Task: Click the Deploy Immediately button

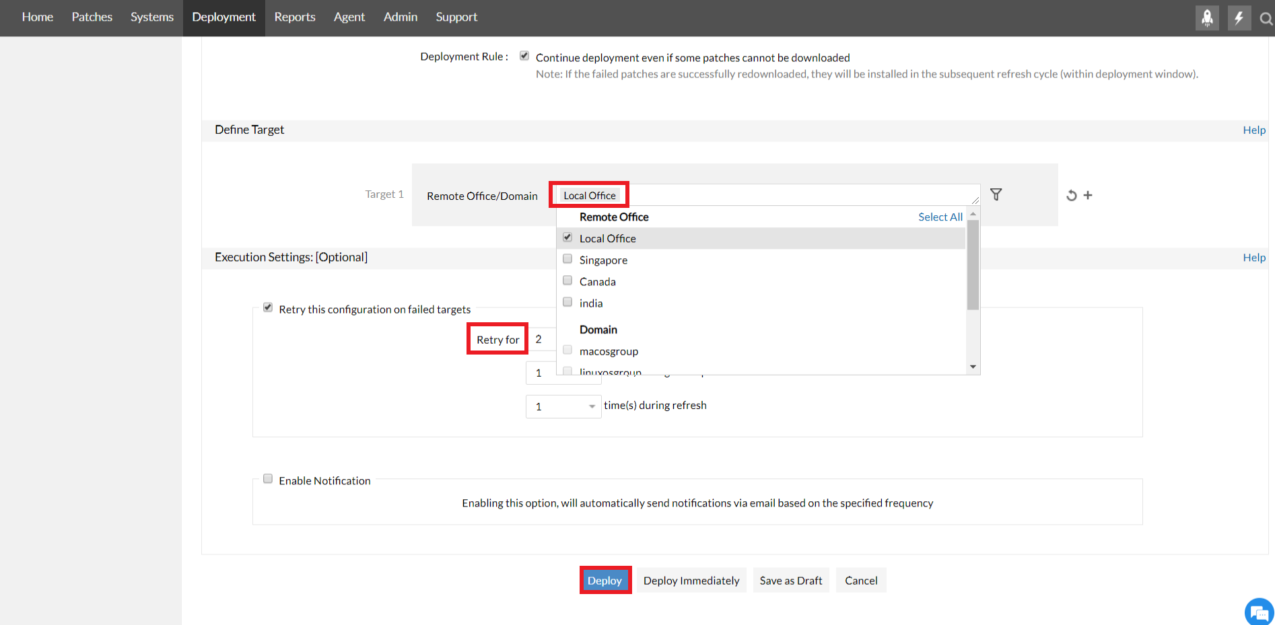Action: click(x=691, y=581)
